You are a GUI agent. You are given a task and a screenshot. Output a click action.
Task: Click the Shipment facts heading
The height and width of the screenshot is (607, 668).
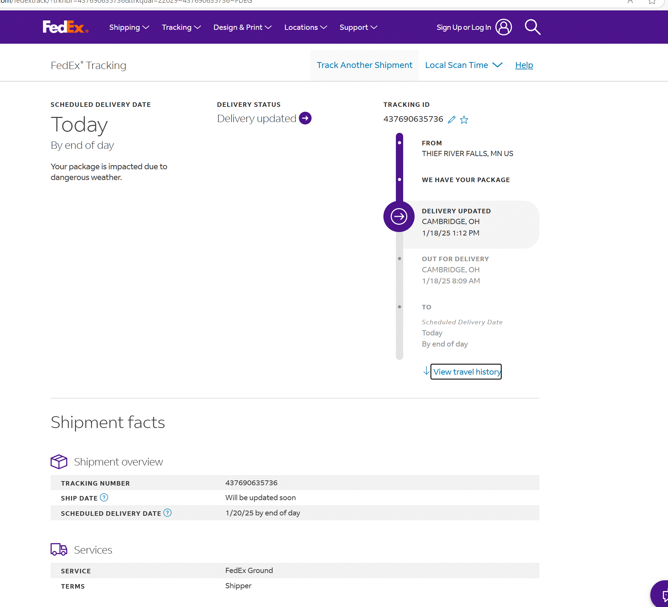coord(108,422)
